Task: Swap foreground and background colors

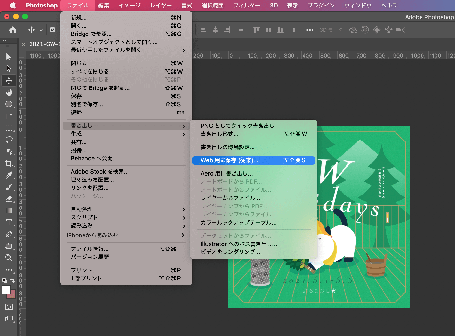Action: click(12, 280)
